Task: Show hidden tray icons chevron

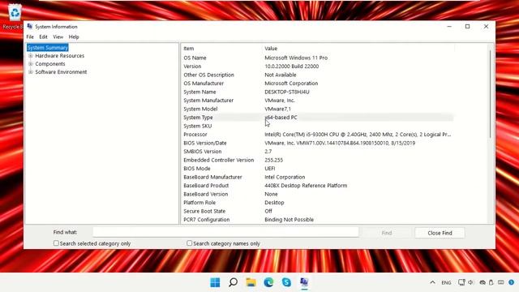Action: coord(432,282)
